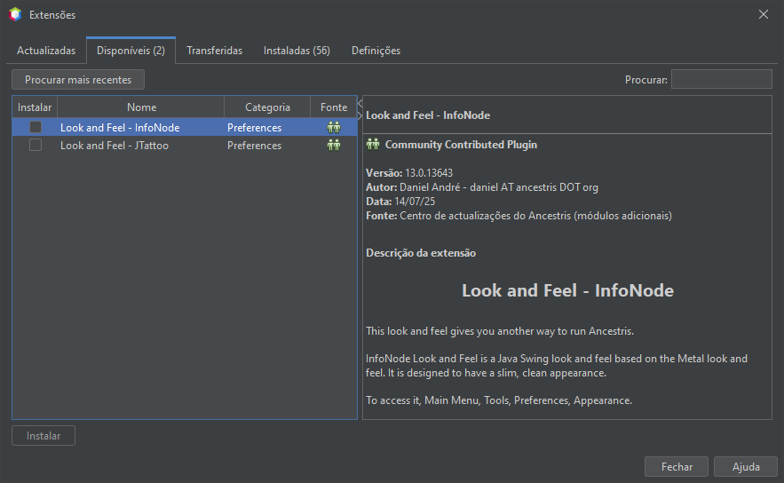The height and width of the screenshot is (483, 784).
Task: Switch to the Actualizadas tab
Action: point(46,51)
